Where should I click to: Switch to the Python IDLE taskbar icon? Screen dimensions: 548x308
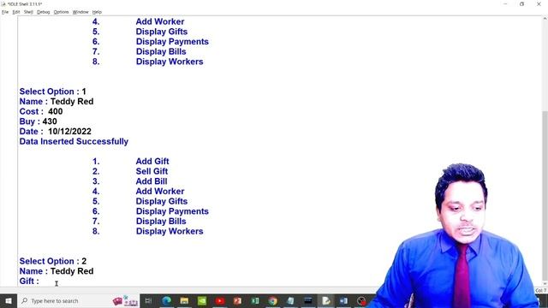tap(325, 300)
